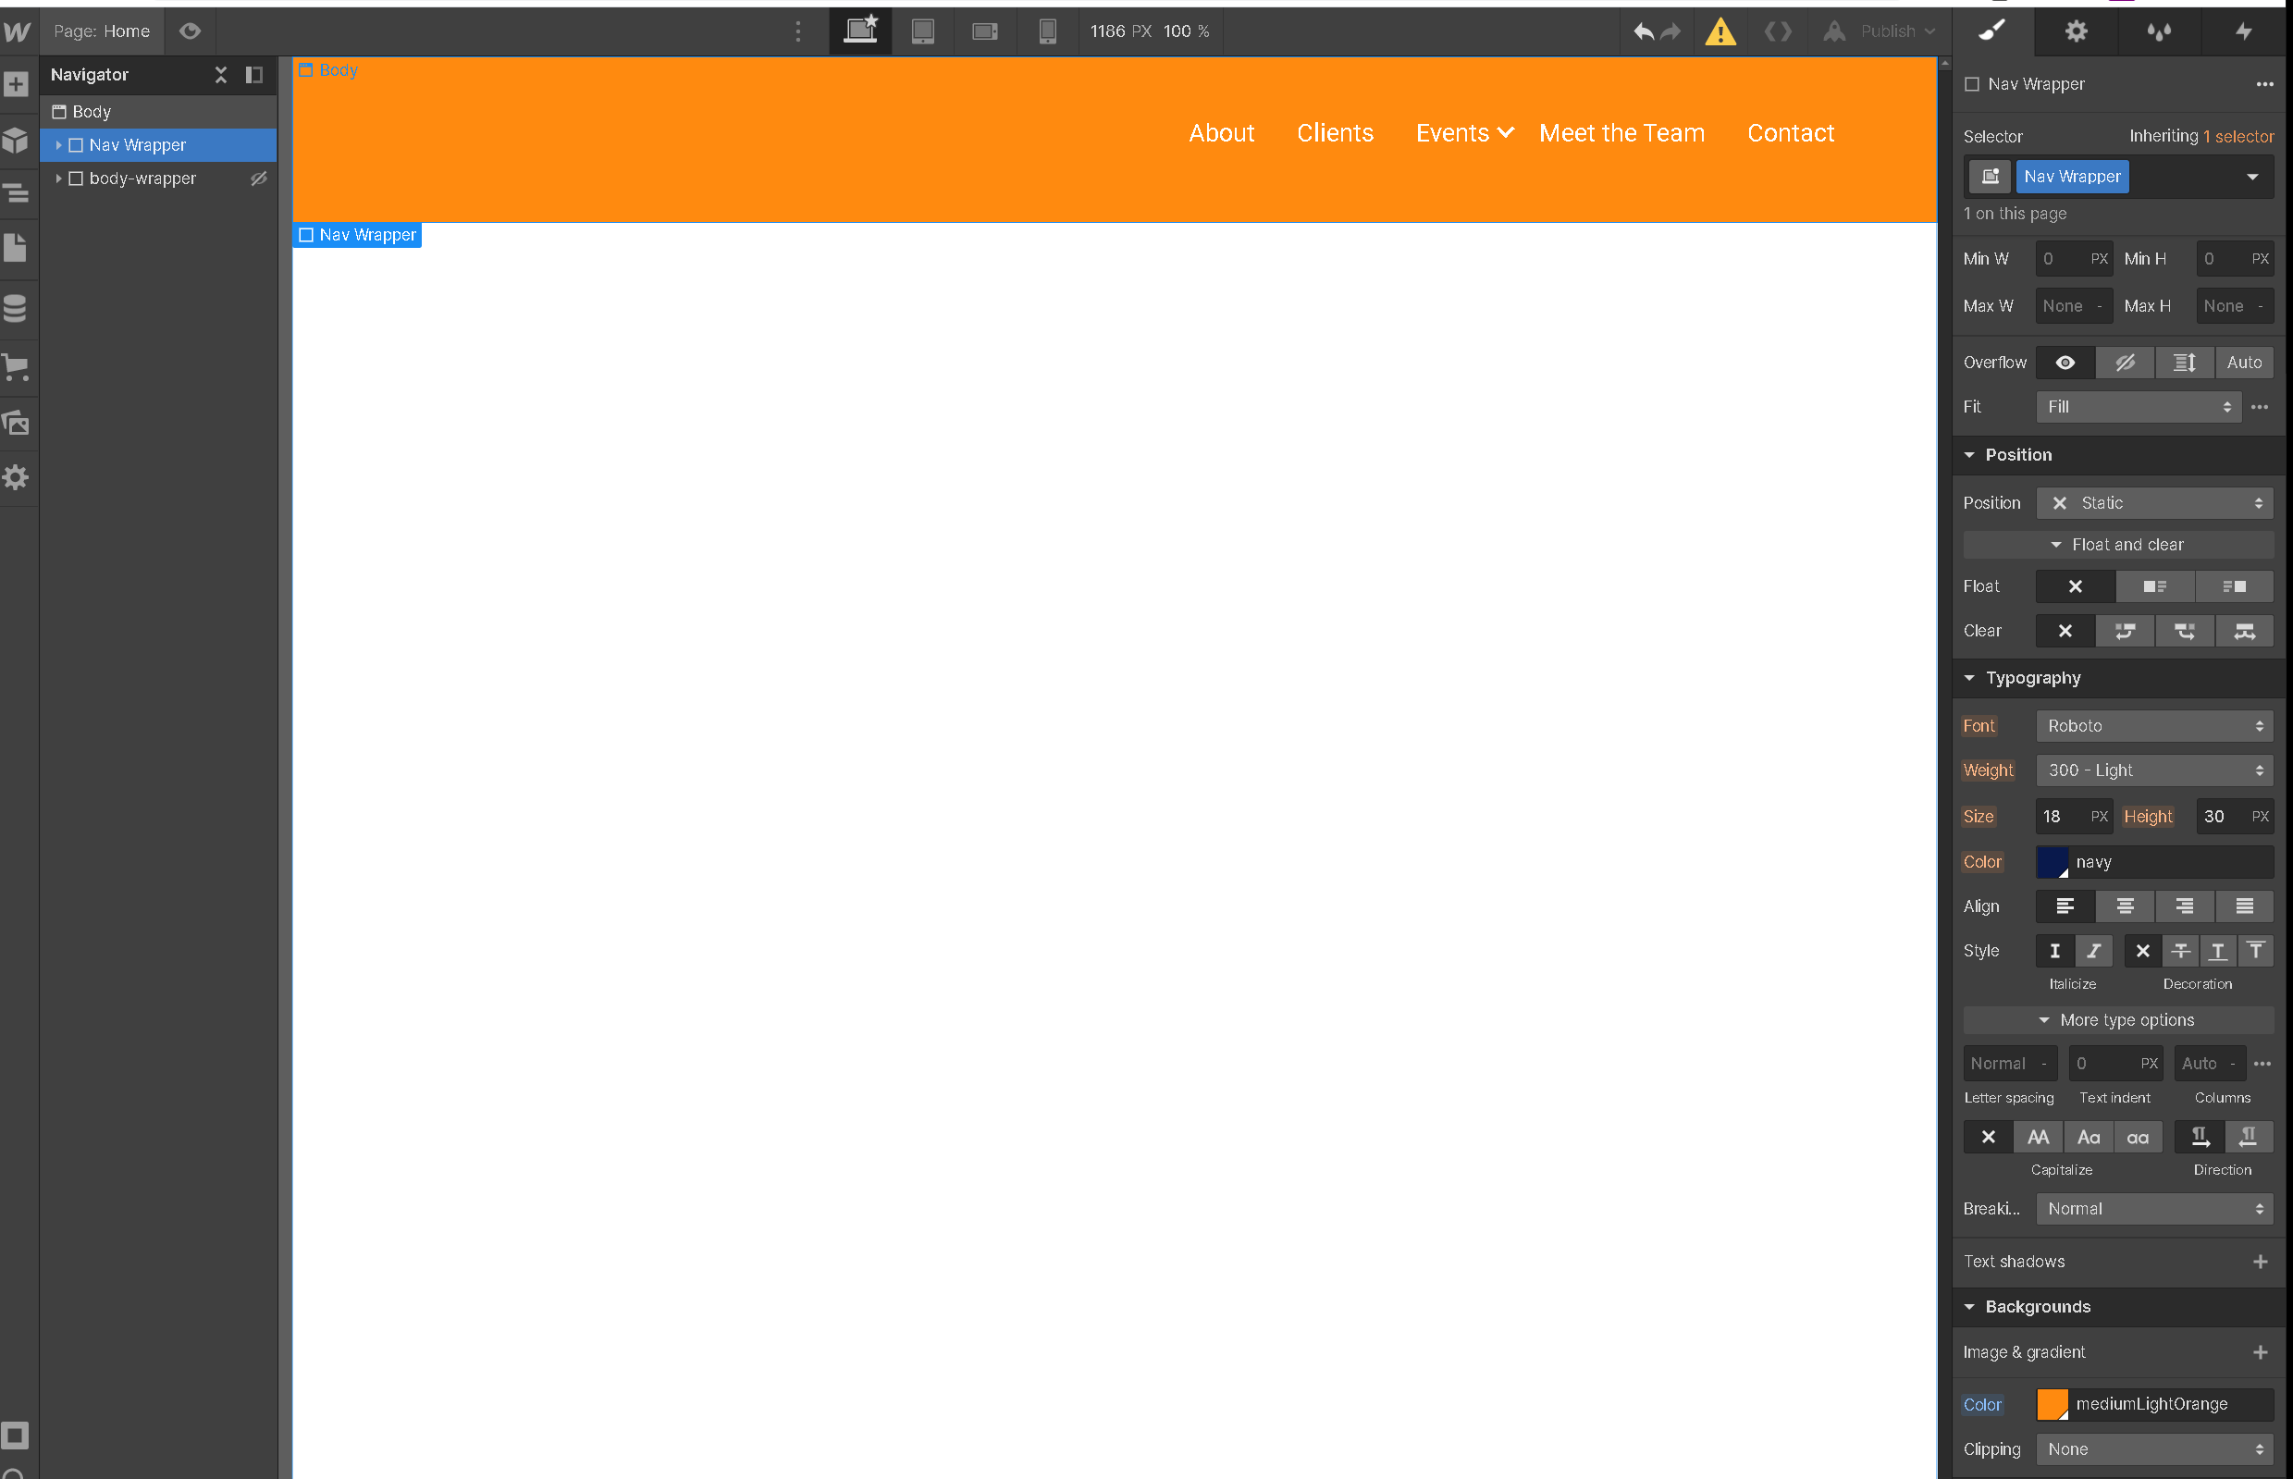This screenshot has height=1479, width=2293.
Task: Edit the font size input
Action: pos(2063,817)
